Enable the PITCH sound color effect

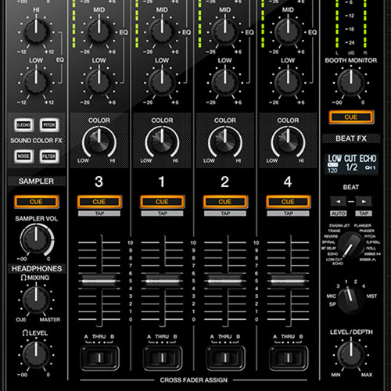pyautogui.click(x=49, y=125)
